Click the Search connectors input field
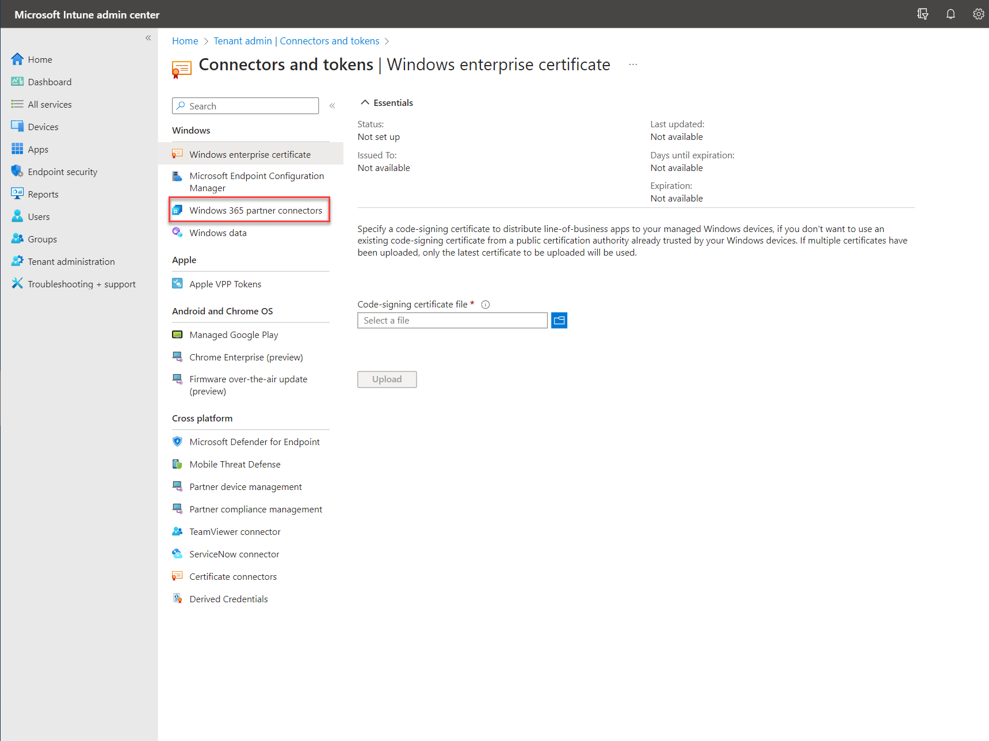Image resolution: width=989 pixels, height=741 pixels. point(245,106)
